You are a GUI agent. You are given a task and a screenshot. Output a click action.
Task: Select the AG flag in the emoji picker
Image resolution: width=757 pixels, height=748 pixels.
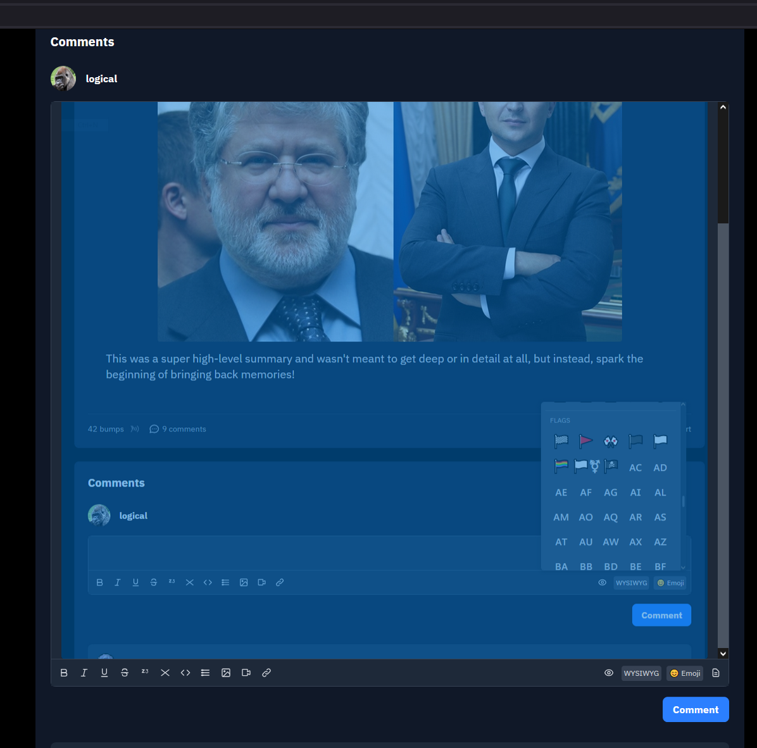[x=611, y=493]
